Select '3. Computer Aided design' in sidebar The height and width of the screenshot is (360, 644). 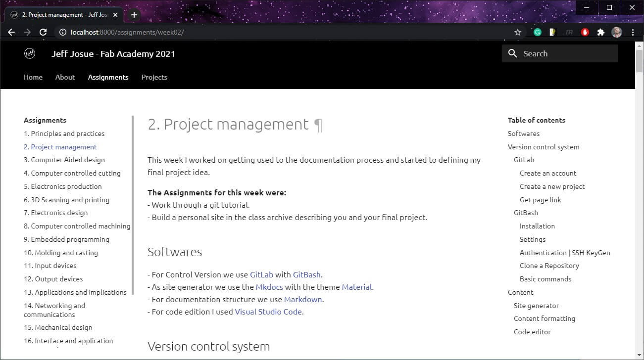pyautogui.click(x=64, y=160)
